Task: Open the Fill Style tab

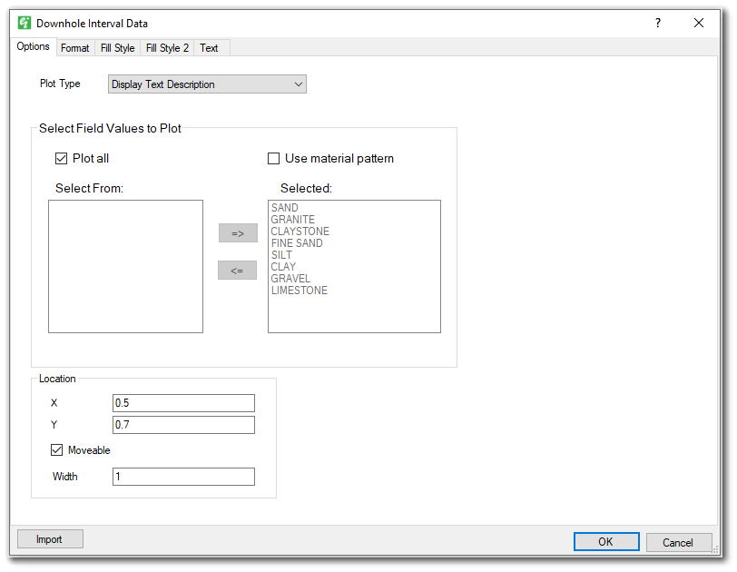Action: point(117,47)
